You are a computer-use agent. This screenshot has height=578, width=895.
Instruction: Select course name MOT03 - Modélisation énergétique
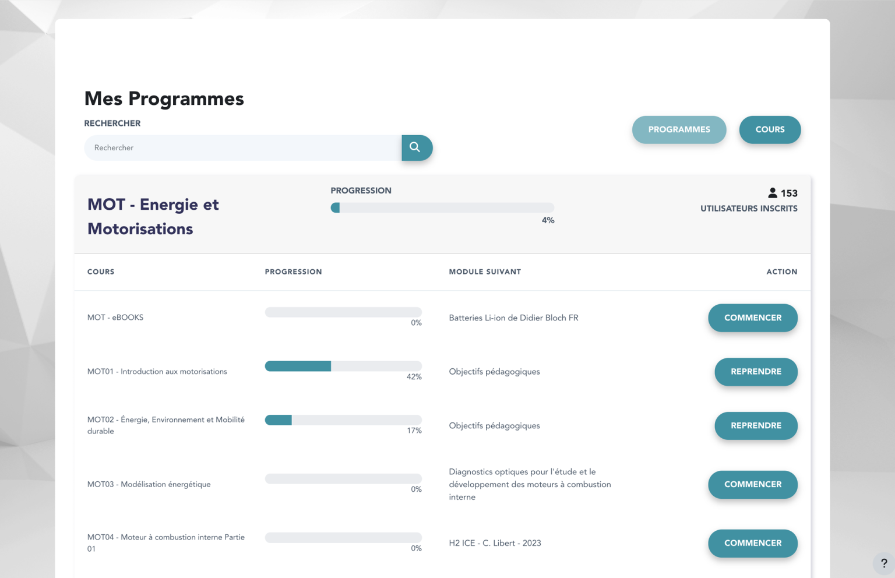[149, 484]
